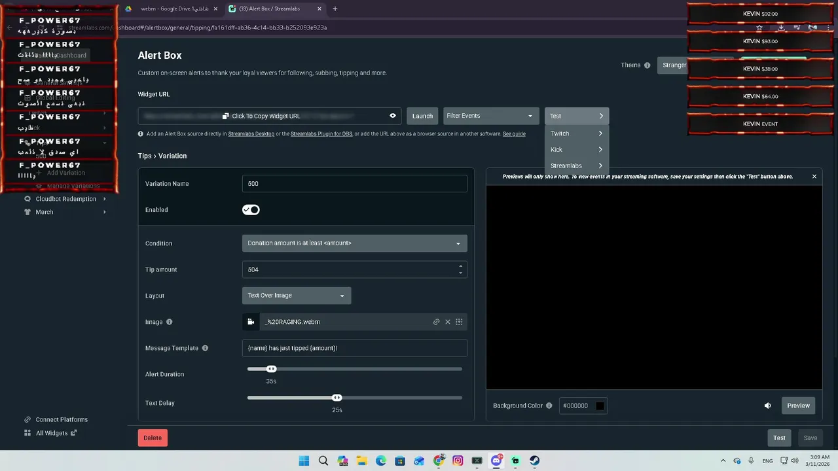
Task: Open the Test dropdown menu button
Action: coord(577,116)
